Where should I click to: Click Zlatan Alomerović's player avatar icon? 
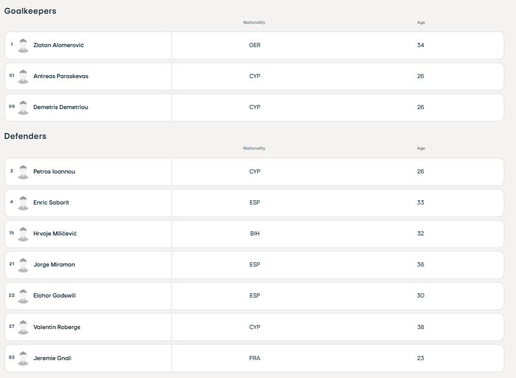[23, 45]
